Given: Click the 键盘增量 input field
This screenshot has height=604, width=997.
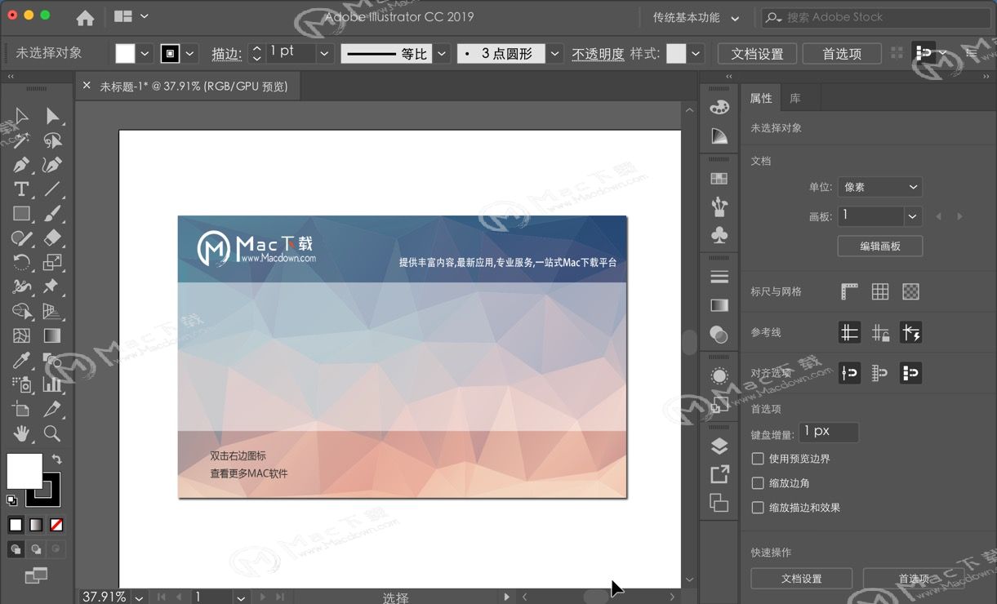Looking at the screenshot, I should point(829,432).
